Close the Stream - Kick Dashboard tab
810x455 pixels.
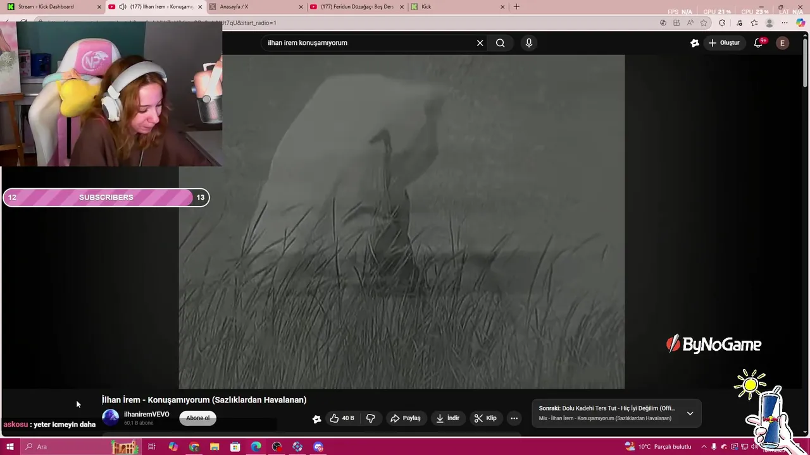tap(99, 7)
